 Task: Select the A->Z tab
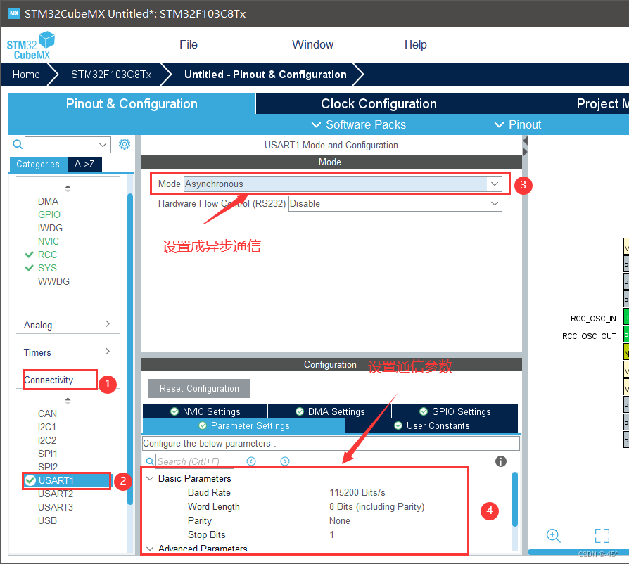pyautogui.click(x=84, y=164)
